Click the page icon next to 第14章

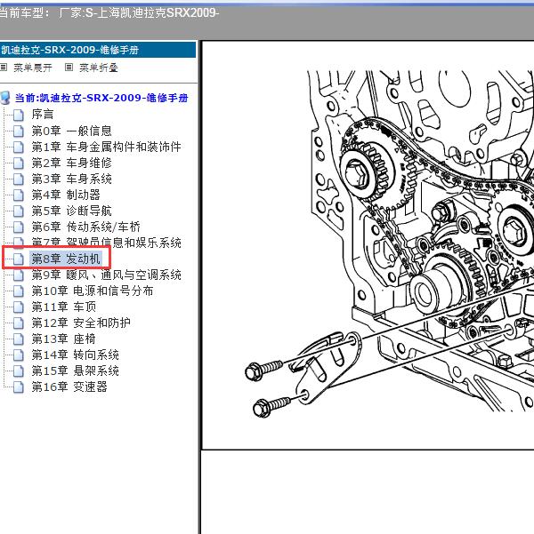pos(19,355)
